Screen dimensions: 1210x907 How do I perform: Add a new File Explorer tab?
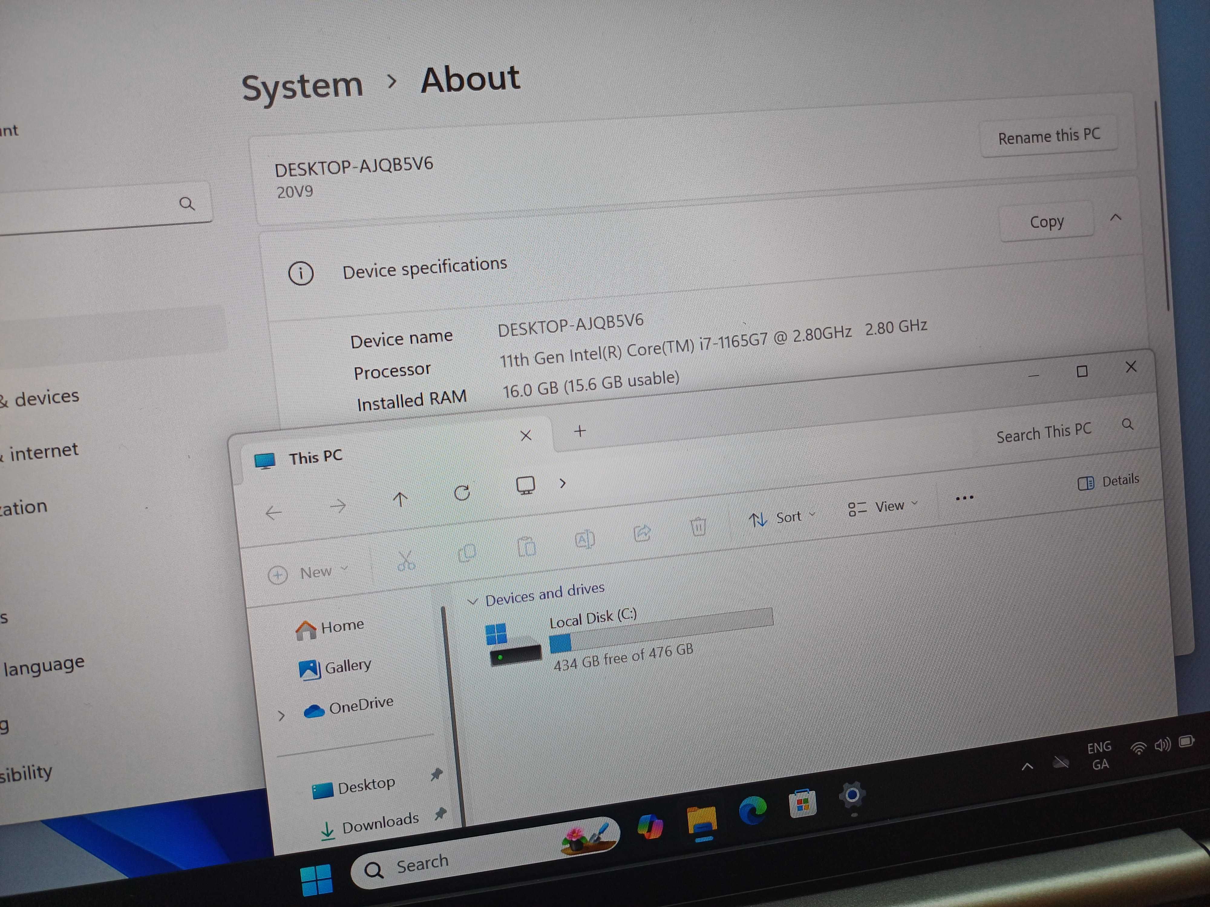[x=580, y=431]
